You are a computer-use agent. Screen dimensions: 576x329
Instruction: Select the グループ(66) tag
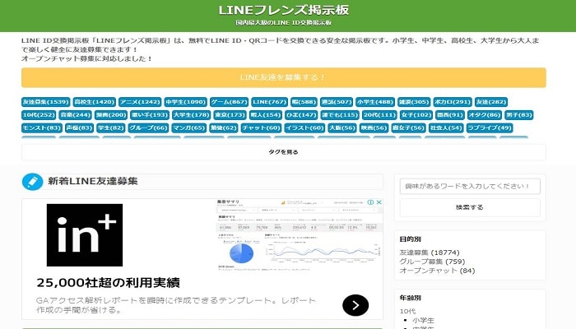pos(148,127)
